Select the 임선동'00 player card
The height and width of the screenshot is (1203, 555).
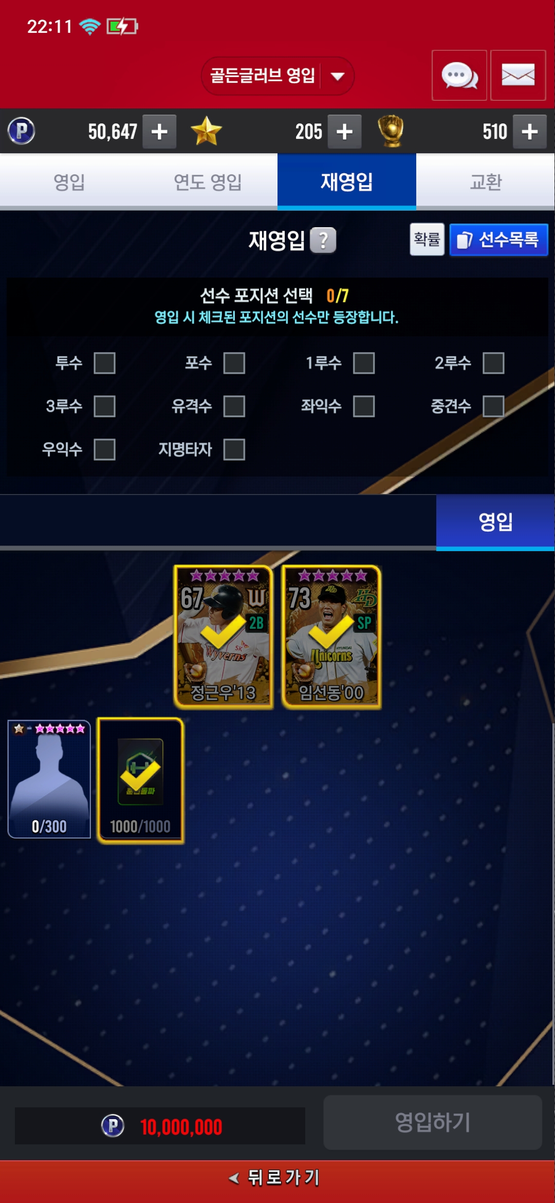[331, 637]
